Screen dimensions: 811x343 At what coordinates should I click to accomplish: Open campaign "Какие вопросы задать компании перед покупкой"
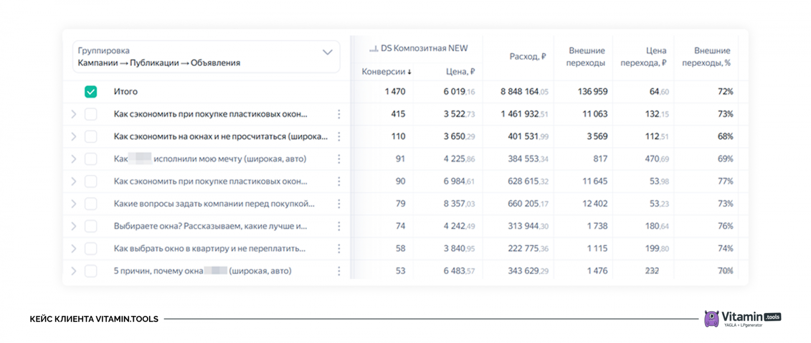pos(214,204)
